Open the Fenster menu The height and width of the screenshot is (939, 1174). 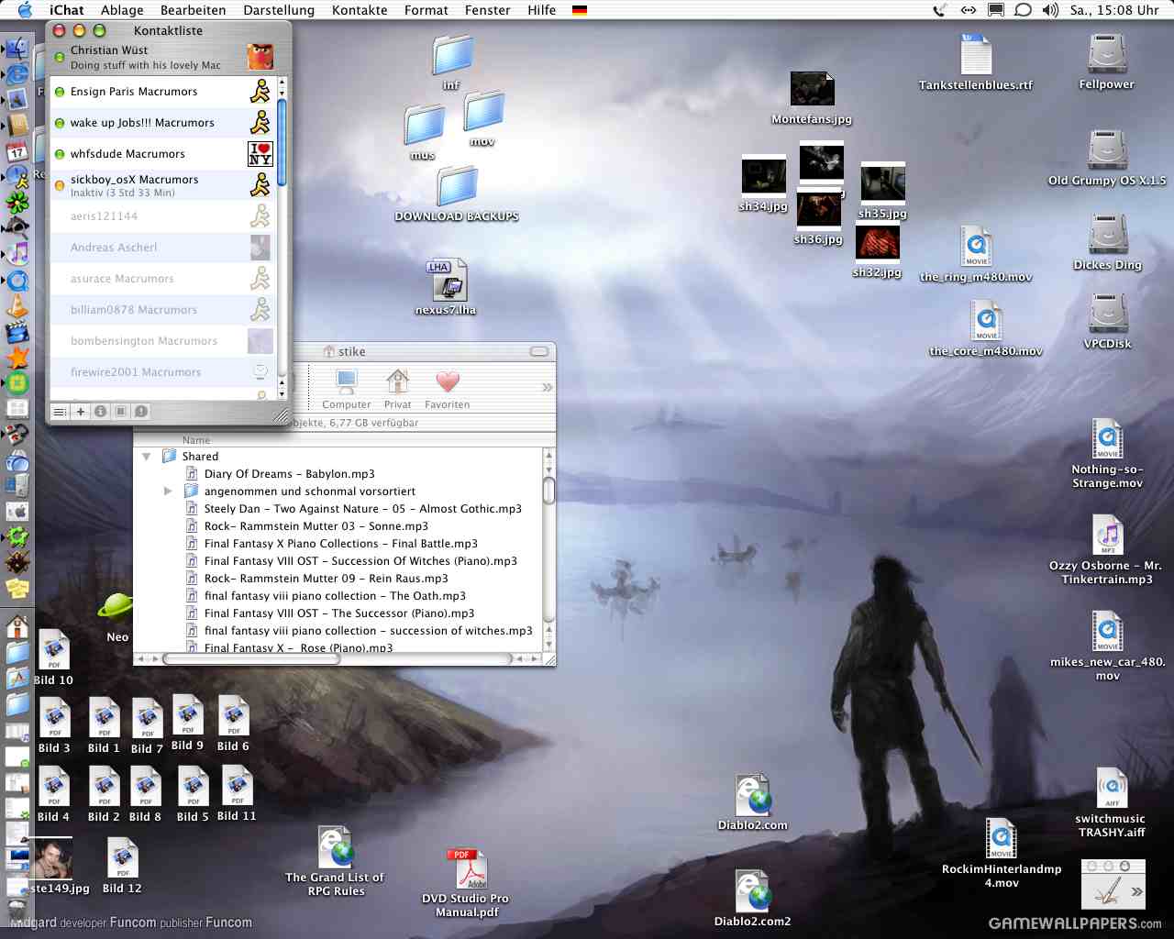[x=488, y=10]
